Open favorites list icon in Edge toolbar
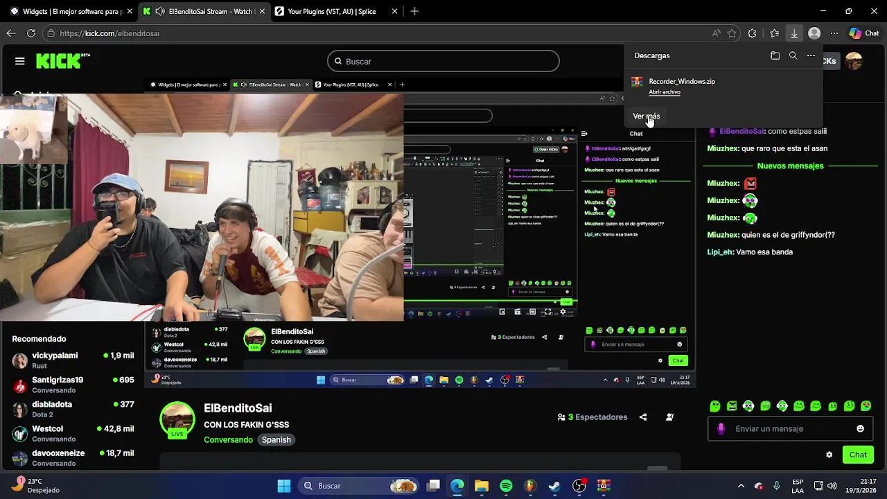 (775, 33)
